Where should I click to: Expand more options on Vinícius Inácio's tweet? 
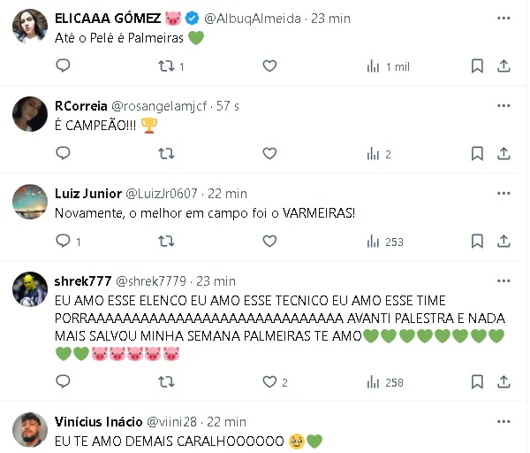(503, 421)
